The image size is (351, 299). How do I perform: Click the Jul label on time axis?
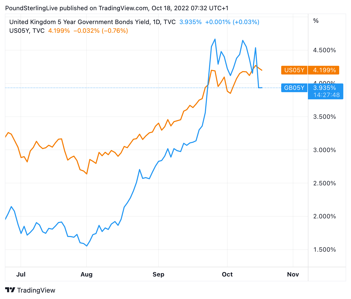(x=21, y=274)
